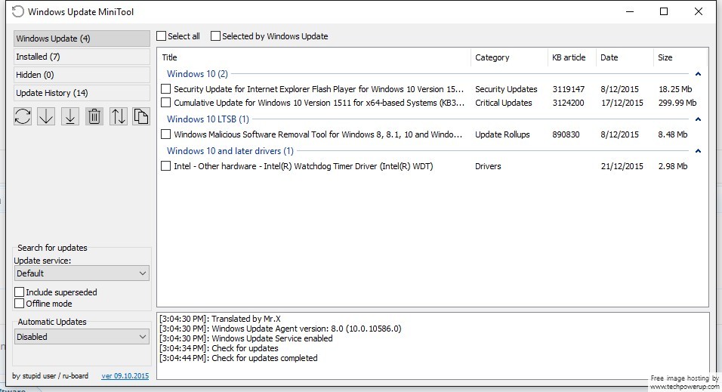Open the ver 09.10.2015 link
This screenshot has height=392, width=722.
tap(125, 376)
